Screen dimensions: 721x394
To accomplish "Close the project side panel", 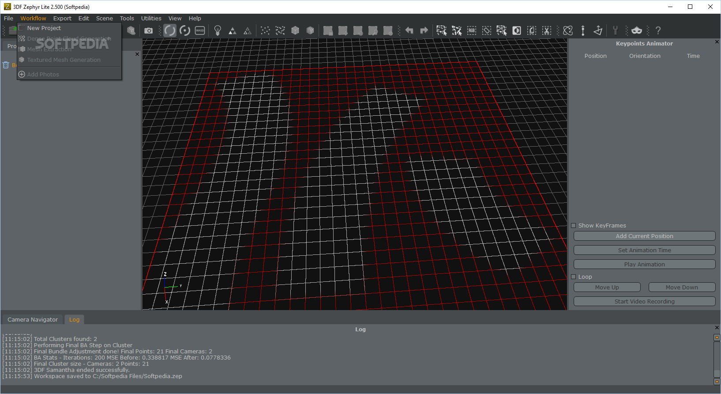I will (x=137, y=54).
